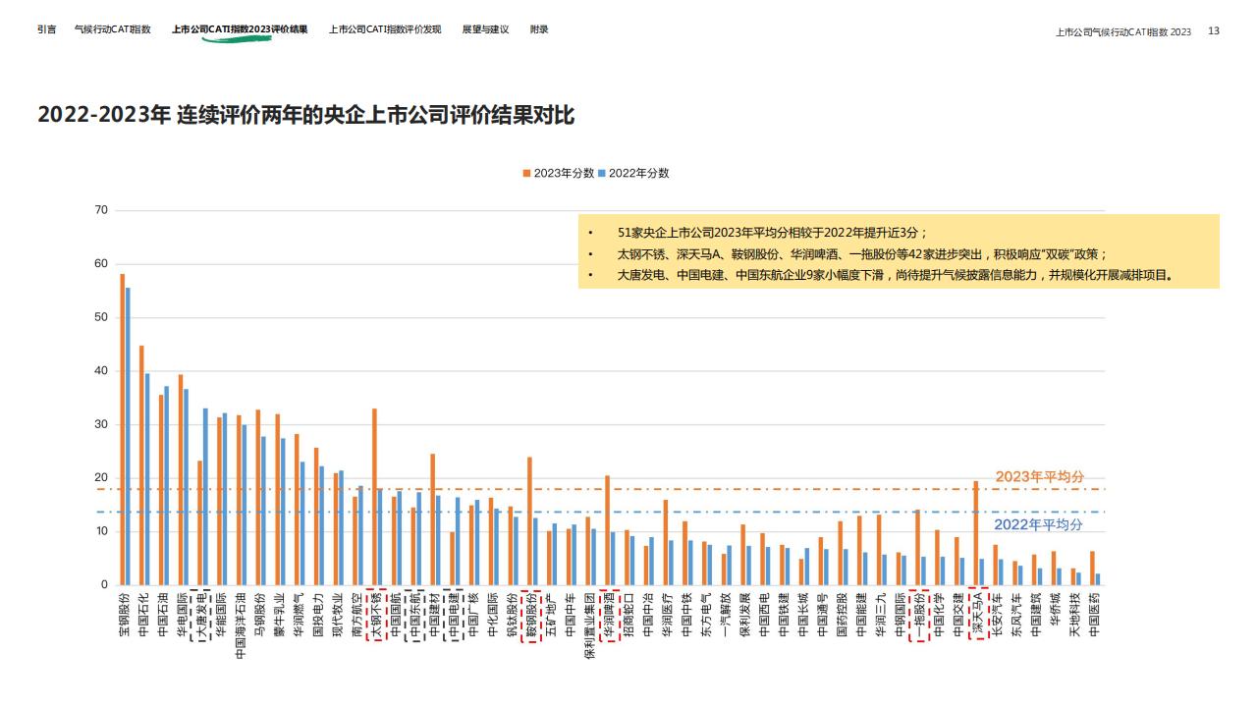Click the x-axis label 宝钢股份
The width and height of the screenshot is (1257, 707).
pyautogui.click(x=125, y=614)
